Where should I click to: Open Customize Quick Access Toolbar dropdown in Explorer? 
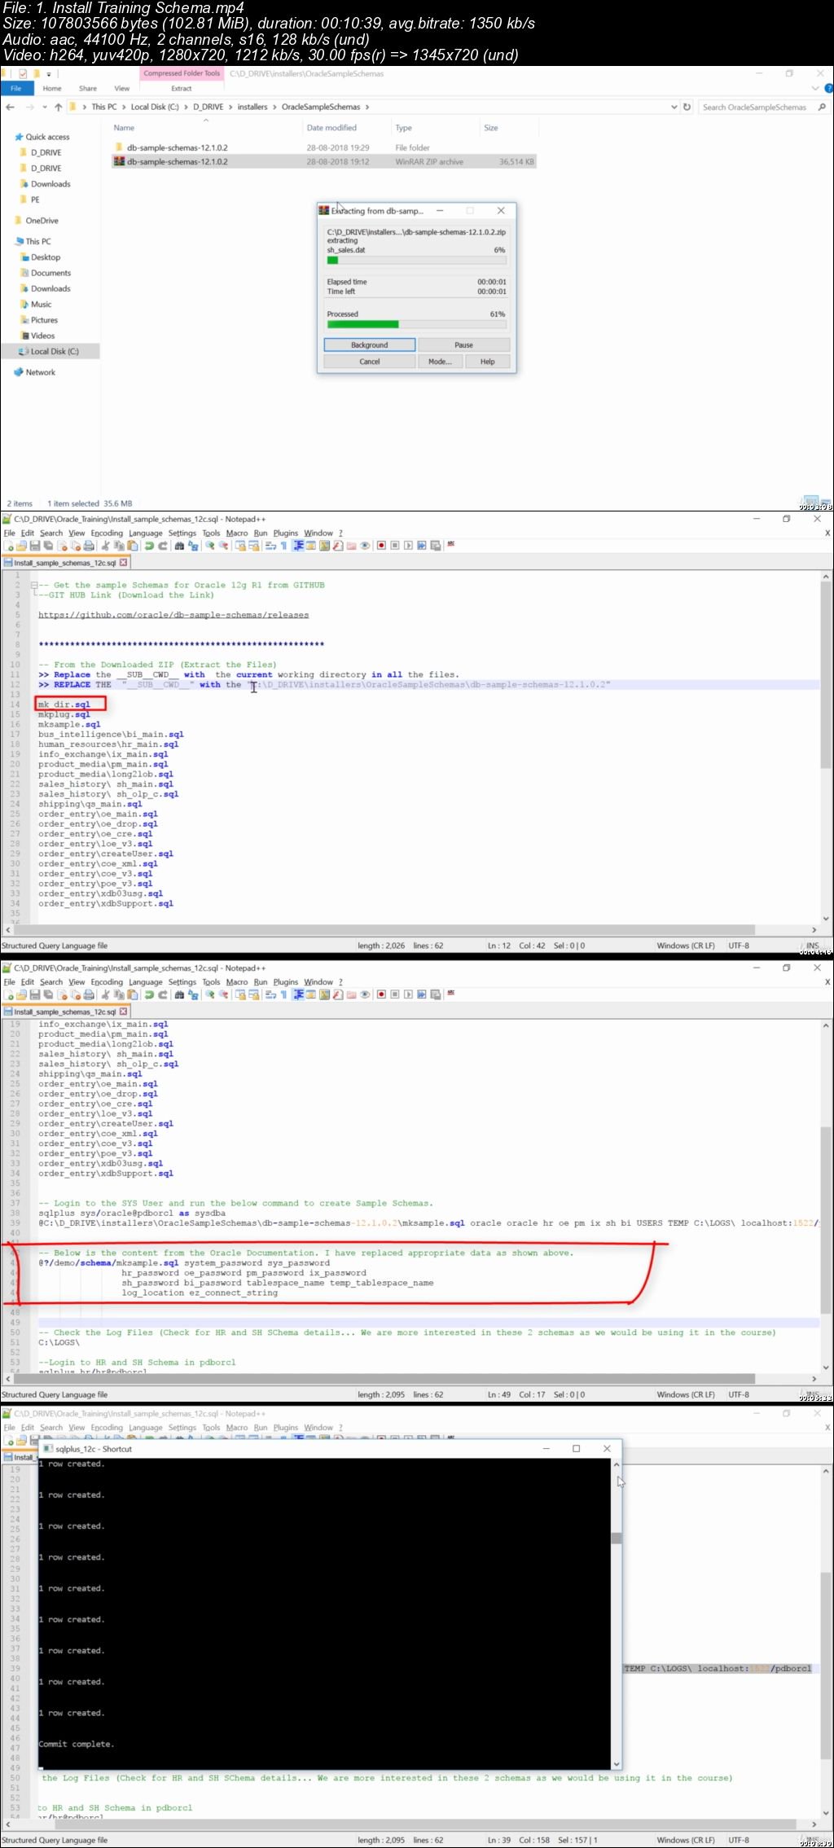tap(49, 74)
